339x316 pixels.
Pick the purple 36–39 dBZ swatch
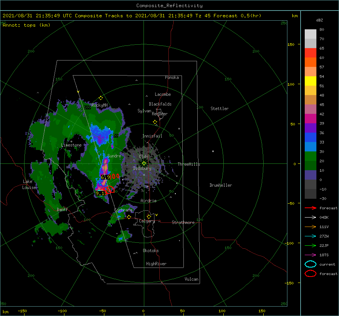tap(310, 128)
